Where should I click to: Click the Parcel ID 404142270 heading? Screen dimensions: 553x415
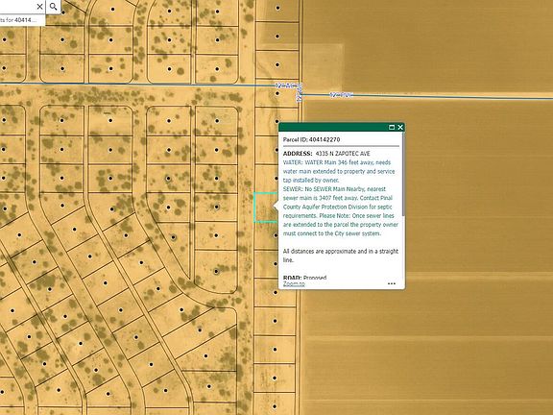(311, 139)
